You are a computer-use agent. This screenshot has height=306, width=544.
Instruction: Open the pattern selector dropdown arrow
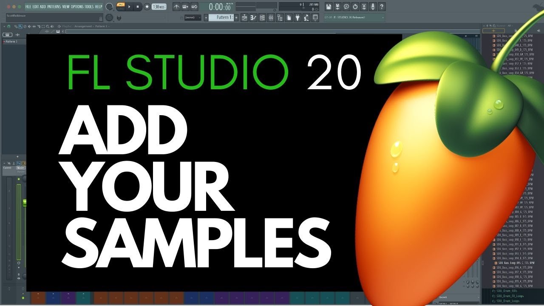point(206,17)
